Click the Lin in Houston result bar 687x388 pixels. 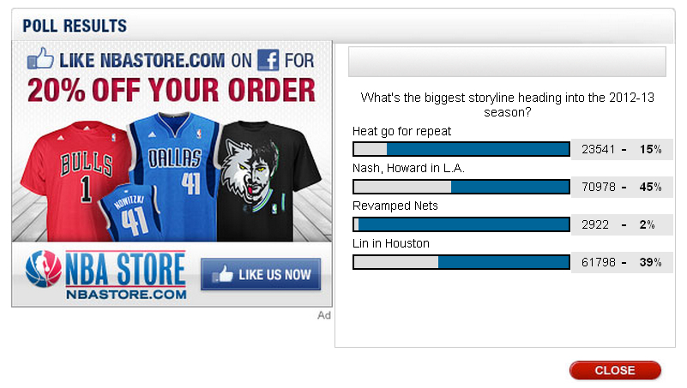tap(461, 262)
